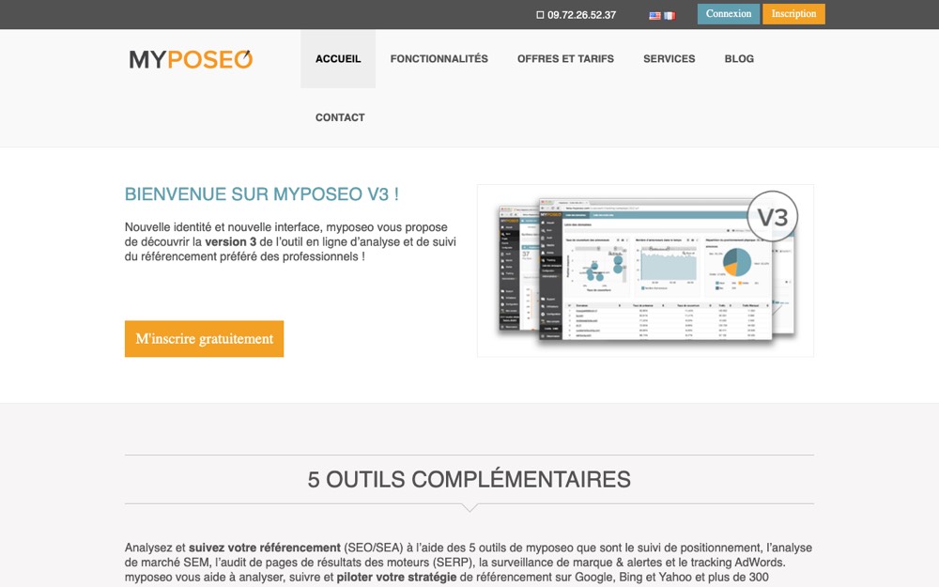Open the Services menu item
Screen dimensions: 939x587
[669, 58]
